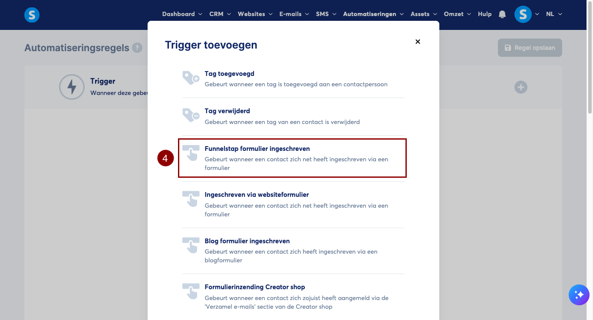Viewport: 593px width, 320px height.
Task: Expand the Websites menu
Action: (x=255, y=14)
